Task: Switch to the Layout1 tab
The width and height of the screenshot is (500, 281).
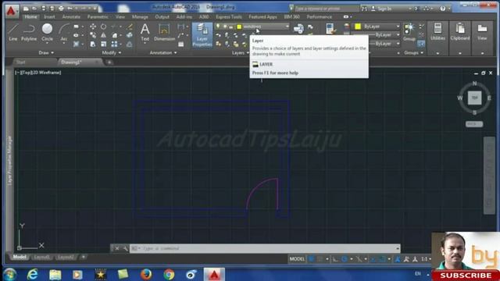Action: coord(41,257)
